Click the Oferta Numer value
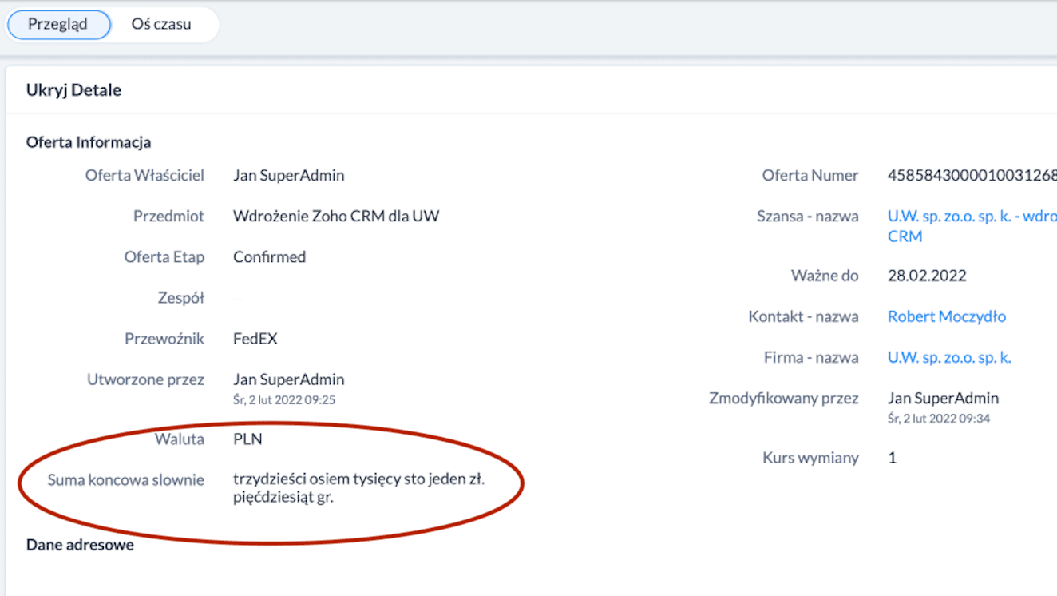 pyautogui.click(x=971, y=175)
